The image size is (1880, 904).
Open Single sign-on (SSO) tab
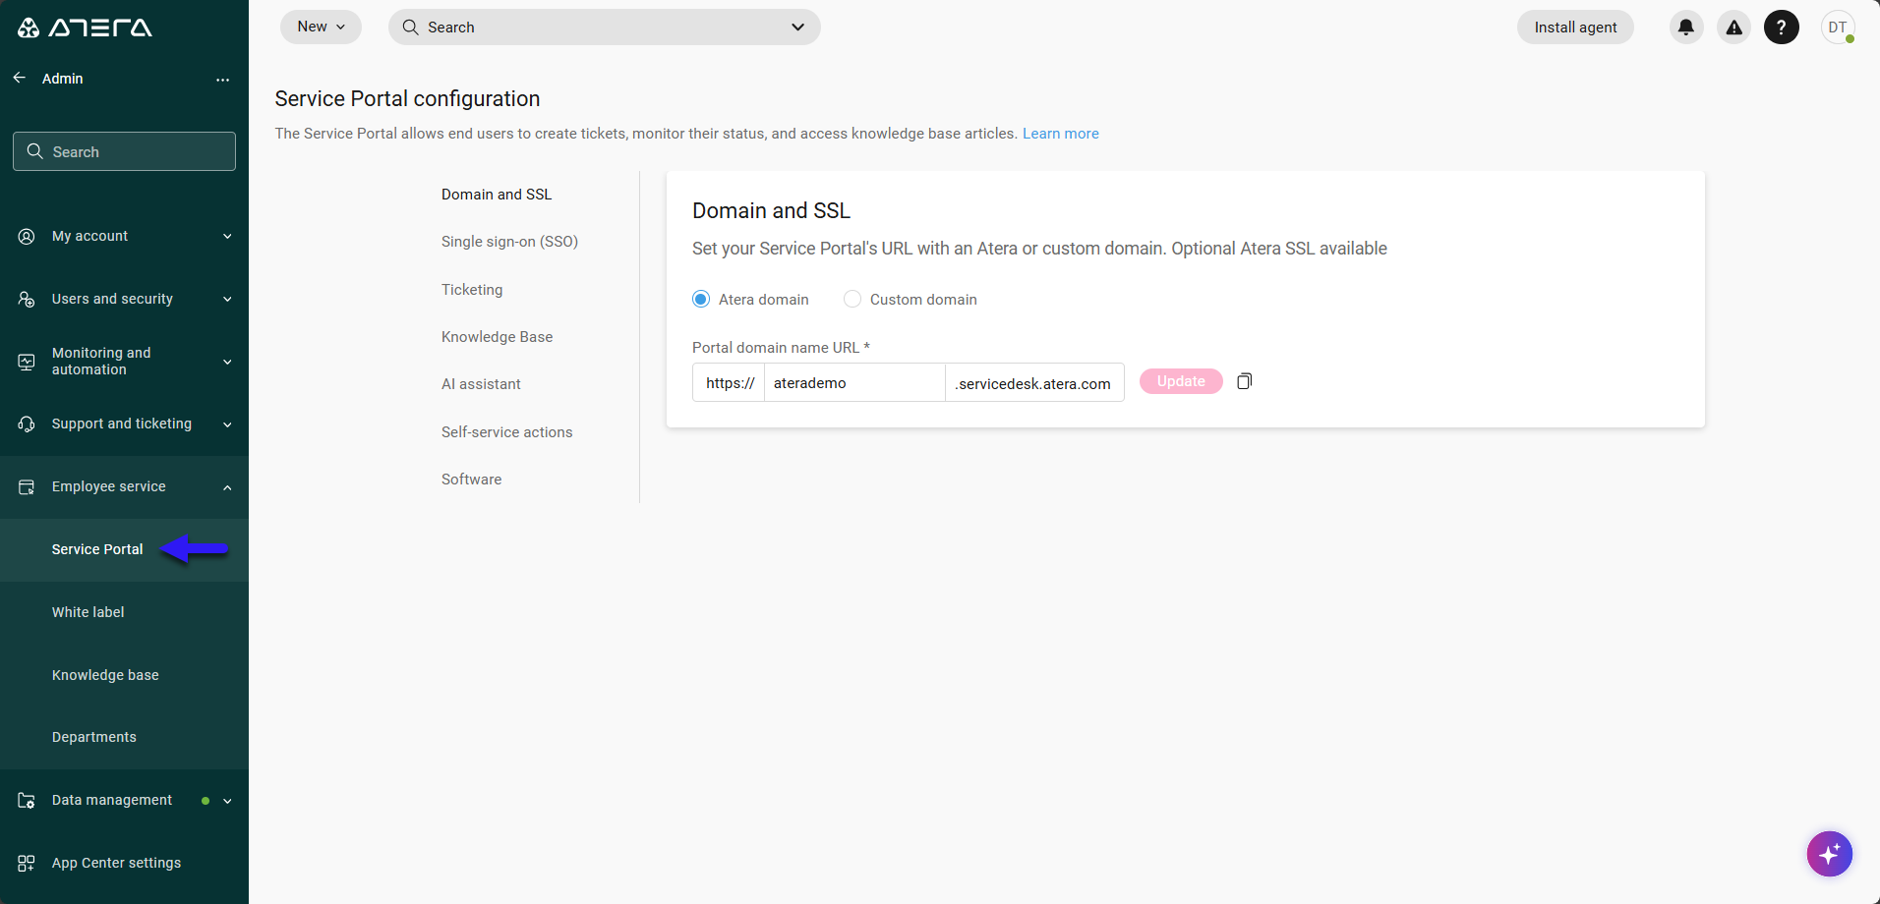[x=509, y=242]
